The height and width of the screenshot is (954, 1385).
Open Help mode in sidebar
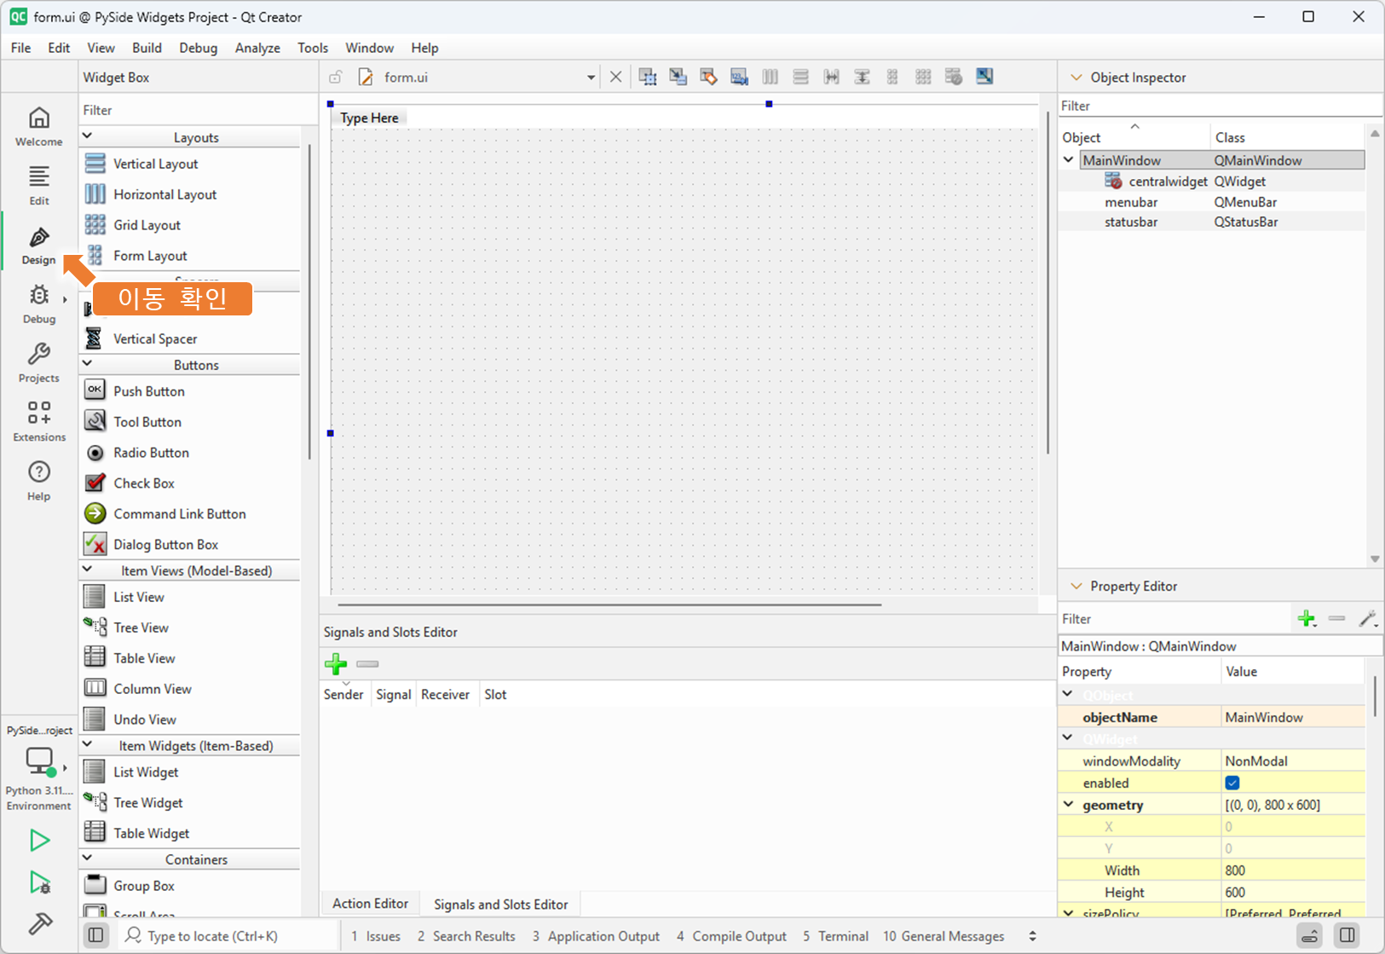pos(39,481)
